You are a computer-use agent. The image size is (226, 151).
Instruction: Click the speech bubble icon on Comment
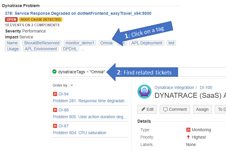click(x=165, y=109)
